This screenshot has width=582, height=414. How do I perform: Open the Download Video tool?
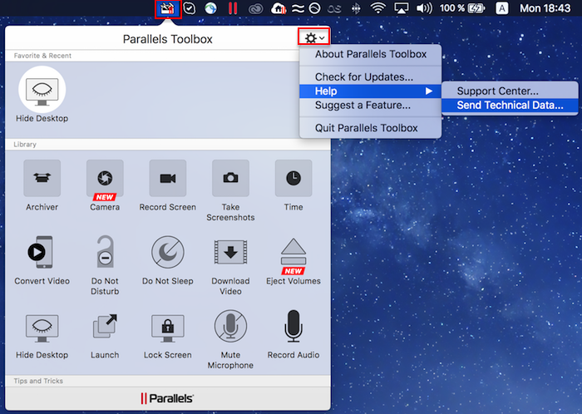click(230, 252)
